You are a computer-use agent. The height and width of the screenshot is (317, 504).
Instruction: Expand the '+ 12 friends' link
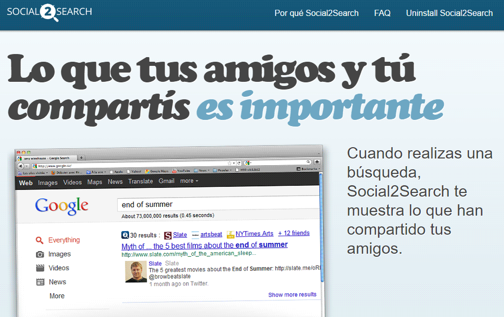point(294,233)
